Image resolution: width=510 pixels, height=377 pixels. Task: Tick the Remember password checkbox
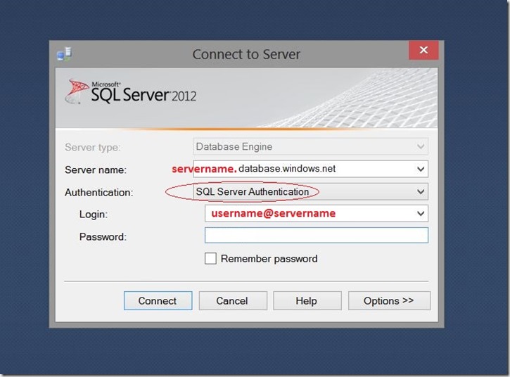(x=210, y=259)
